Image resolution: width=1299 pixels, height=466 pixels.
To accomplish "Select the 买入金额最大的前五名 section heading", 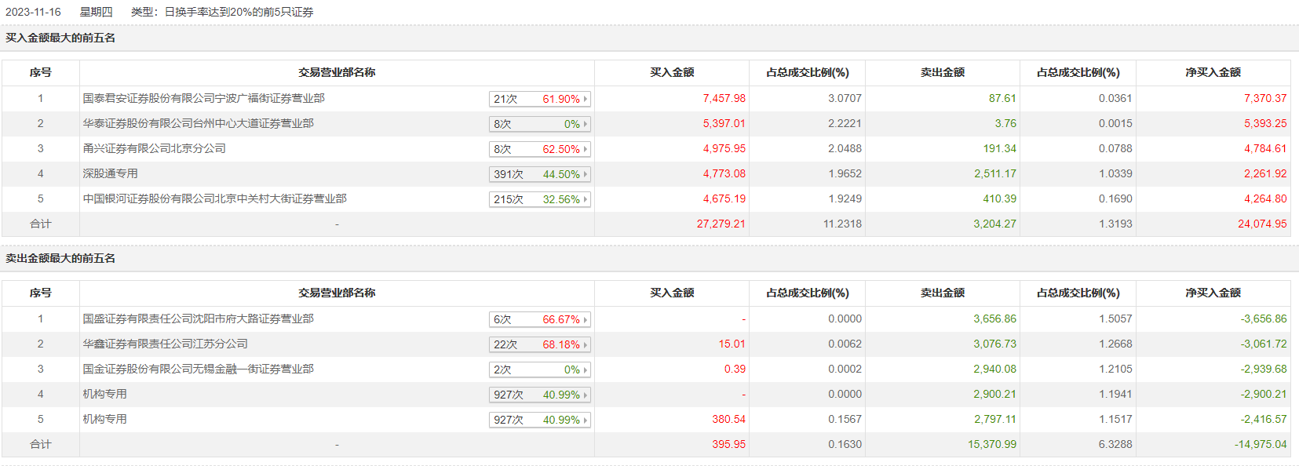I will (60, 38).
